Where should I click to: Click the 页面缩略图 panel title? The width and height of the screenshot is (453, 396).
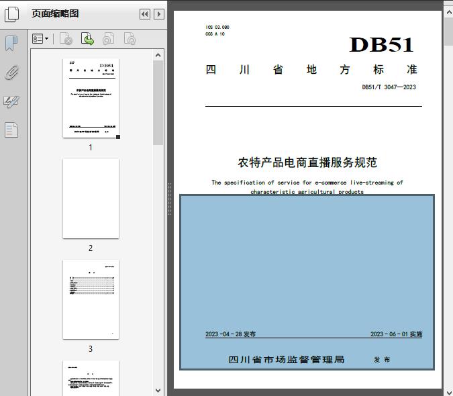pos(55,13)
